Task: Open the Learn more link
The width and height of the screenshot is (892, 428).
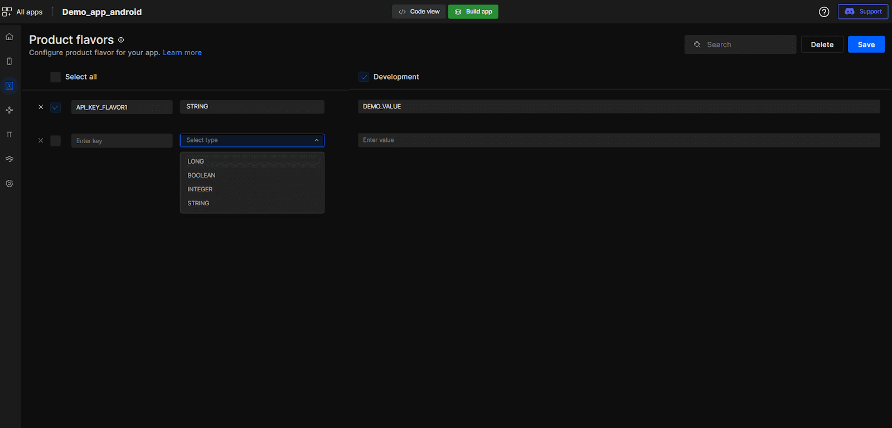Action: click(182, 53)
